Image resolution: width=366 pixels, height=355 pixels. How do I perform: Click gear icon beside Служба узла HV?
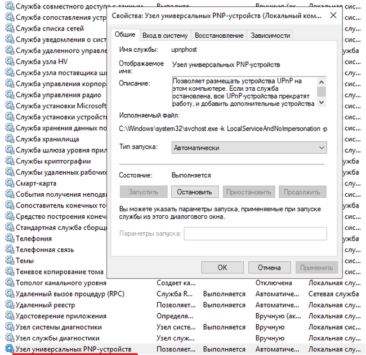(9, 61)
